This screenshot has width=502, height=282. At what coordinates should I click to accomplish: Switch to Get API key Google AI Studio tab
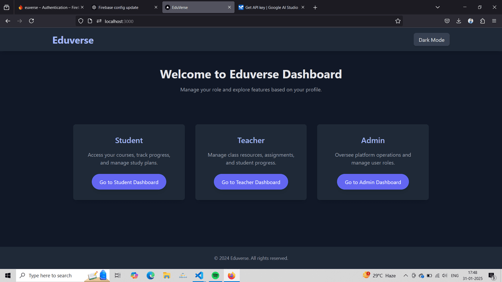(x=272, y=7)
